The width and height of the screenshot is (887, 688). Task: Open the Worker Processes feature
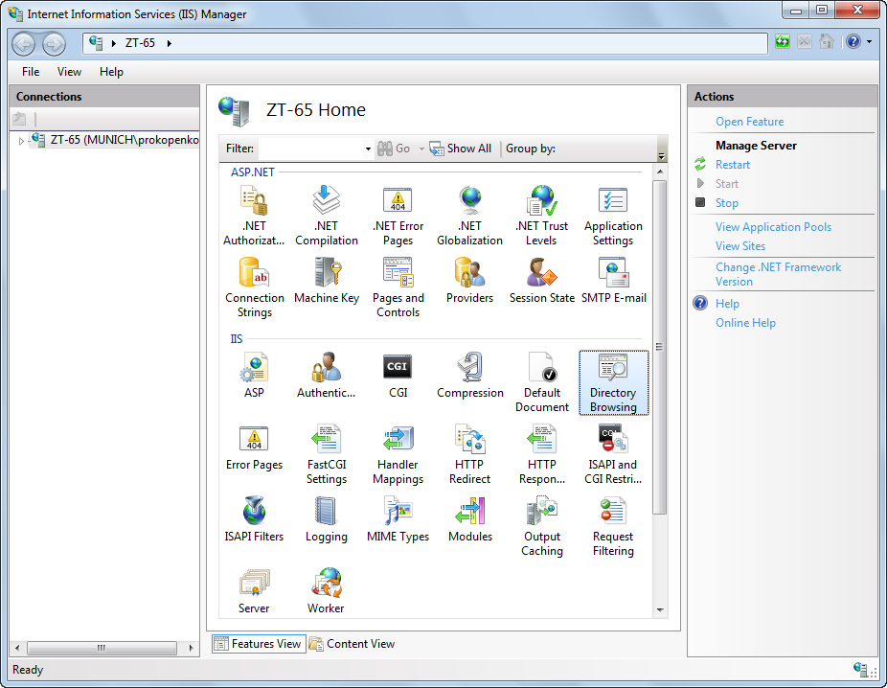(x=327, y=590)
